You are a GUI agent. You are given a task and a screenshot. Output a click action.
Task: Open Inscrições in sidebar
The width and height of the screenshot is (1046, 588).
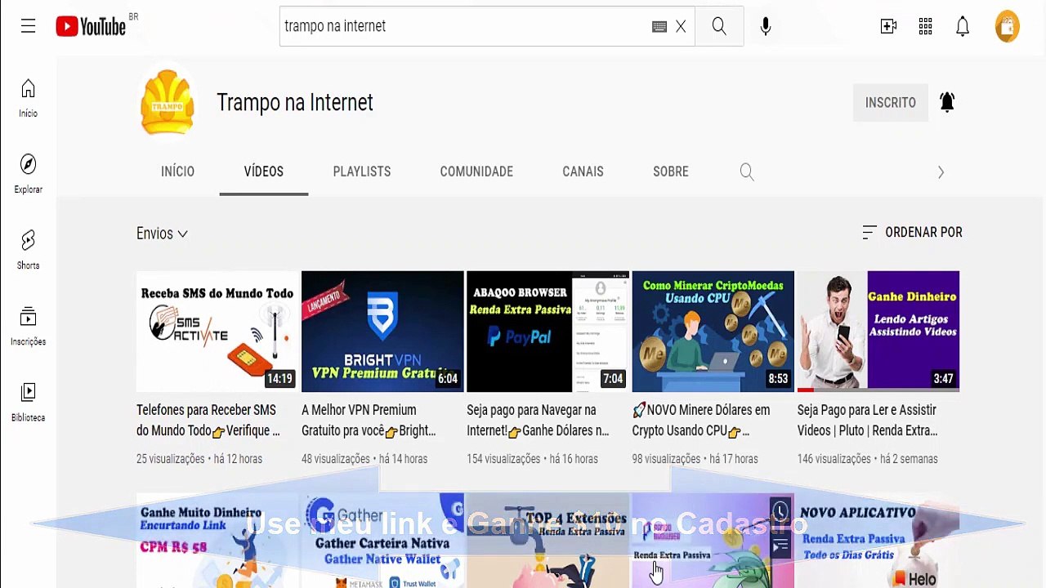point(28,326)
